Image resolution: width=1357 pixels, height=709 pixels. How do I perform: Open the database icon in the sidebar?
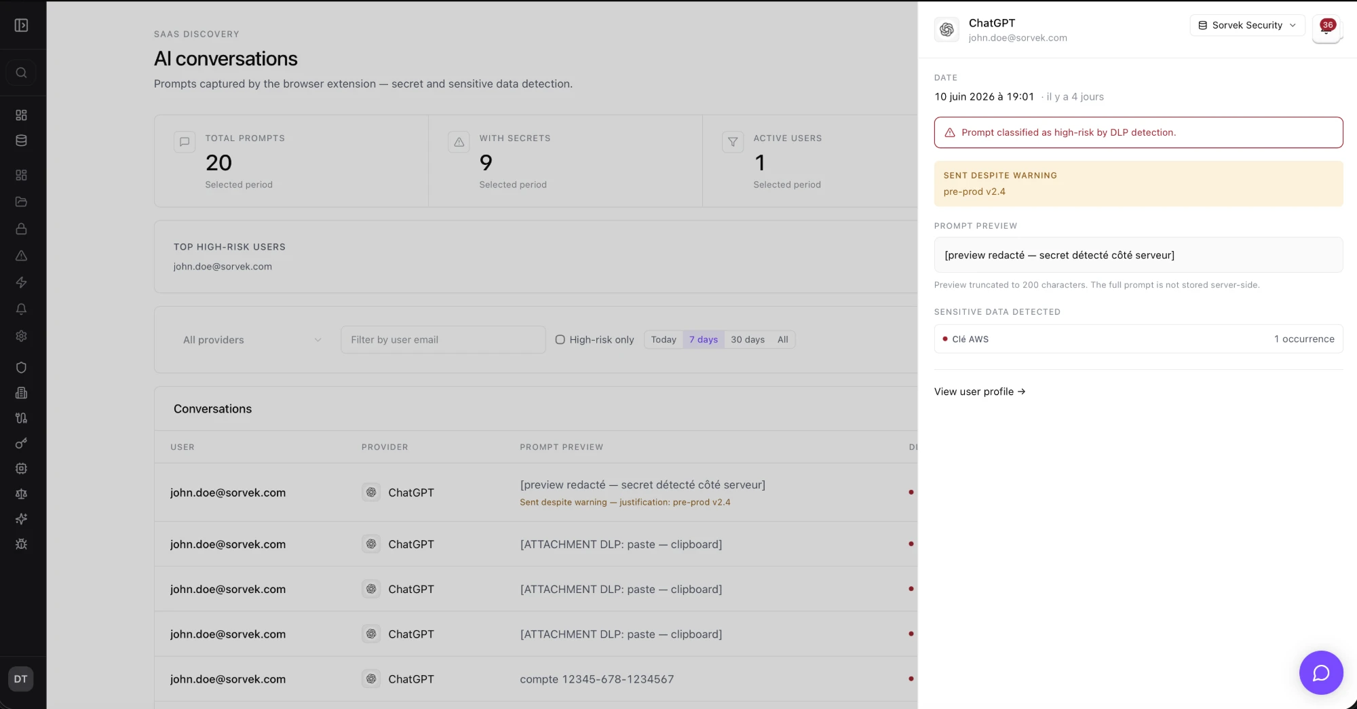click(21, 140)
